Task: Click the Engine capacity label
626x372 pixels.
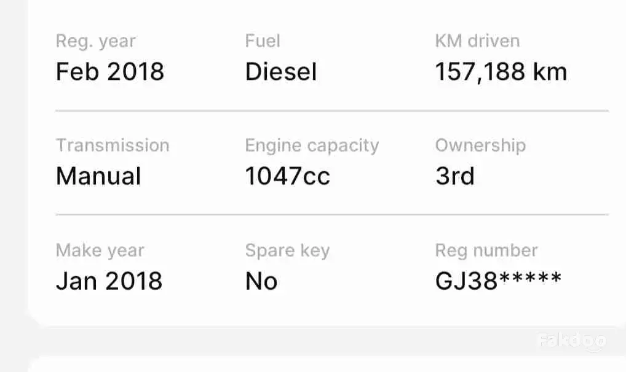Action: click(x=312, y=146)
